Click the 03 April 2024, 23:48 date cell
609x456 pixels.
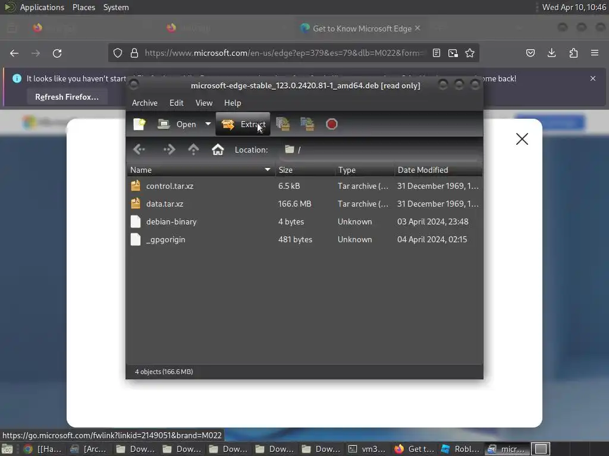coord(433,221)
